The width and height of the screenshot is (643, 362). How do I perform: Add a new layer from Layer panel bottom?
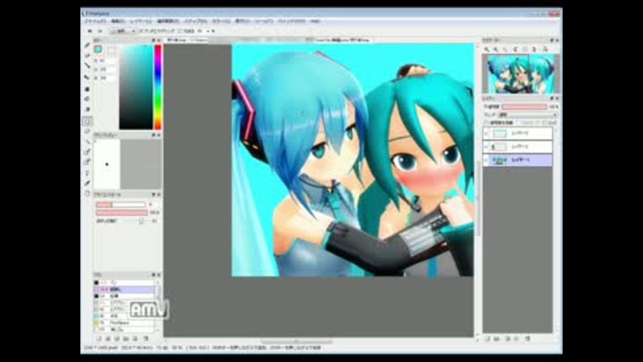tap(488, 339)
